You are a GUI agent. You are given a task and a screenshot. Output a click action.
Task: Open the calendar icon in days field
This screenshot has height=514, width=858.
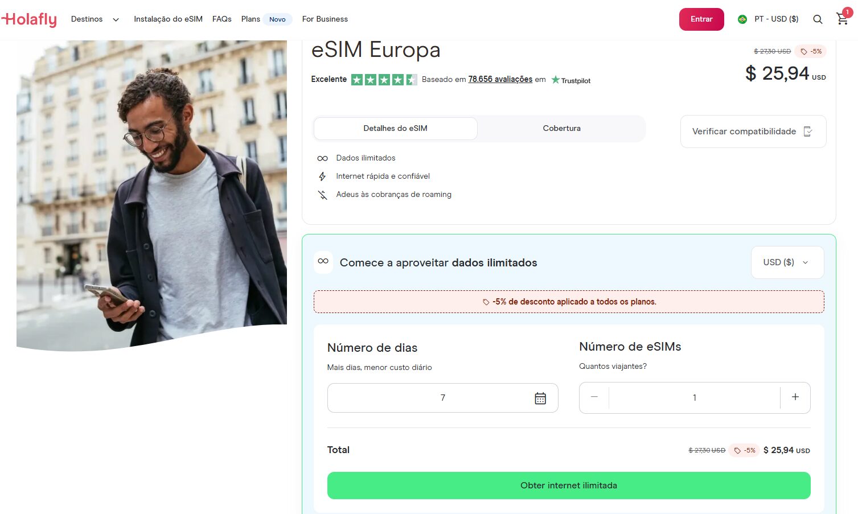point(540,398)
